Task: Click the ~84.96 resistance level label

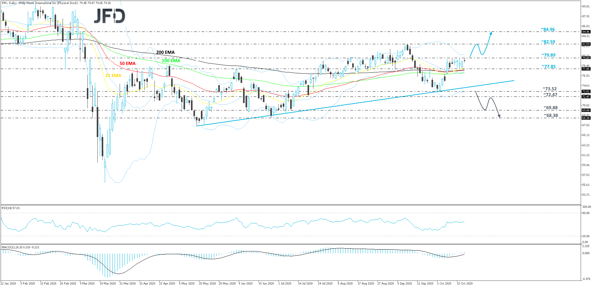Action: 548,30
